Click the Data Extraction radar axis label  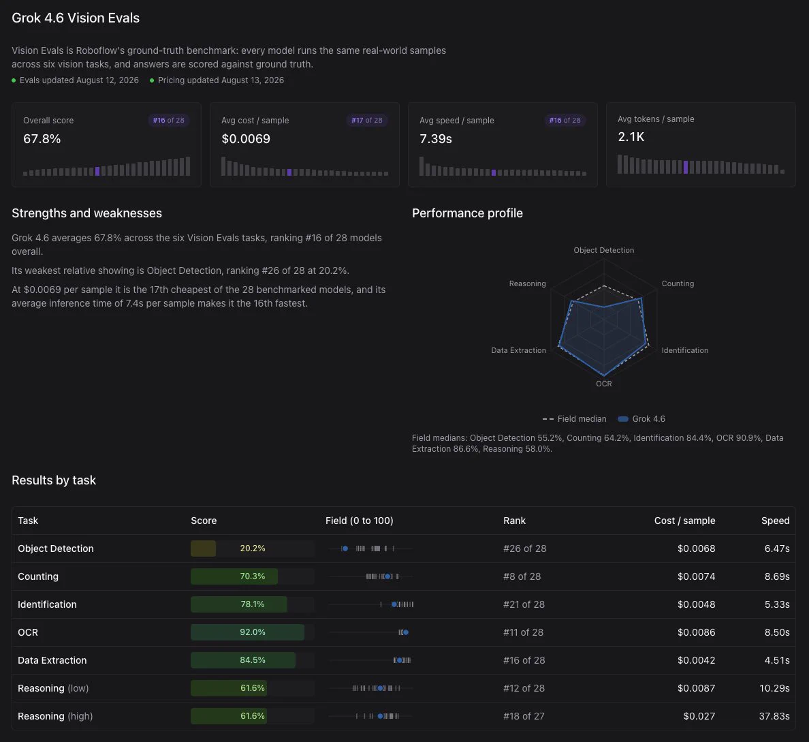pyautogui.click(x=518, y=350)
